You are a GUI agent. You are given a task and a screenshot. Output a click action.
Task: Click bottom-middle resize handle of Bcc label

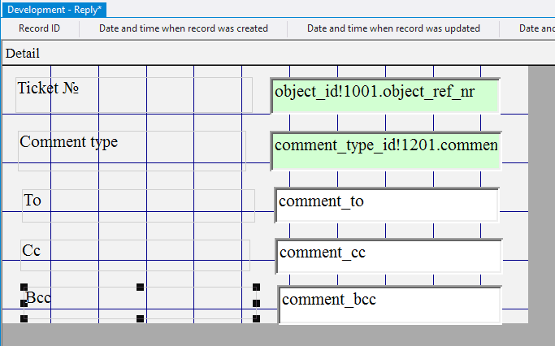141,318
